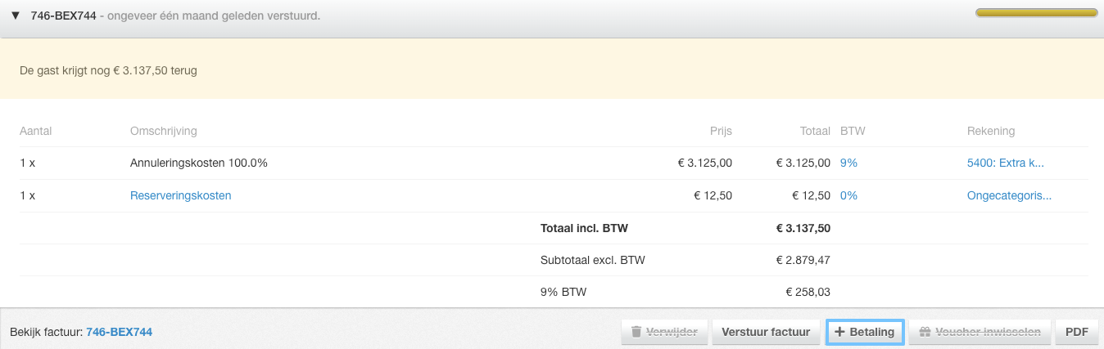Click the trash icon in Verwijder
Viewport: 1104px width, 349px height.
pos(636,332)
